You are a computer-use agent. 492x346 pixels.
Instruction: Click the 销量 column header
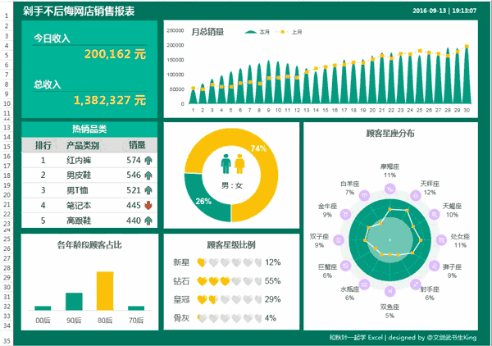tap(136, 145)
